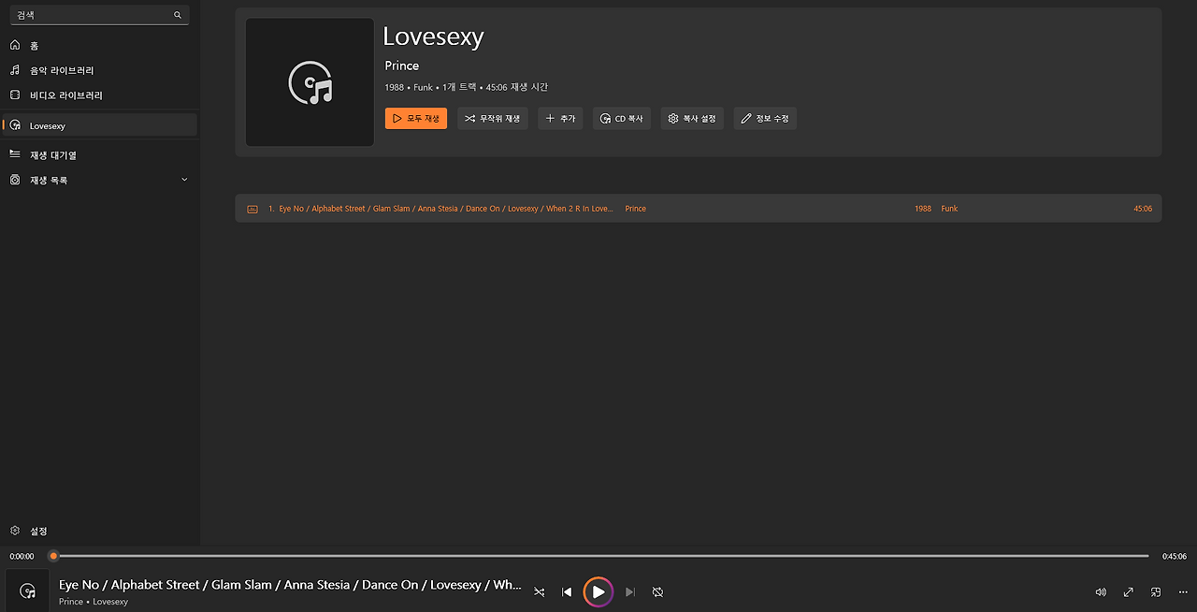1197x612 pixels.
Task: Click the music note library icon
Action: (x=15, y=70)
